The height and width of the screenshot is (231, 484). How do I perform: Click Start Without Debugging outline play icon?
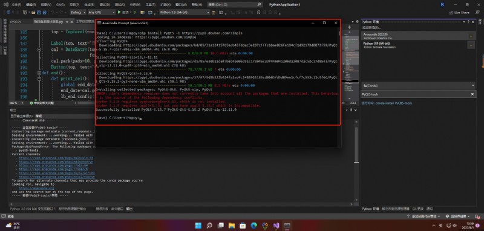pos(134,12)
